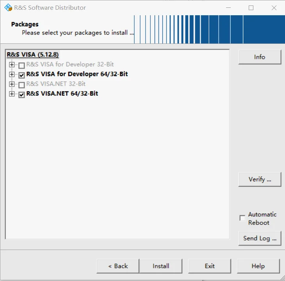The image size is (285, 281).
Task: Expand R&S VISA for Developer 32-Bit node
Action: coord(12,65)
